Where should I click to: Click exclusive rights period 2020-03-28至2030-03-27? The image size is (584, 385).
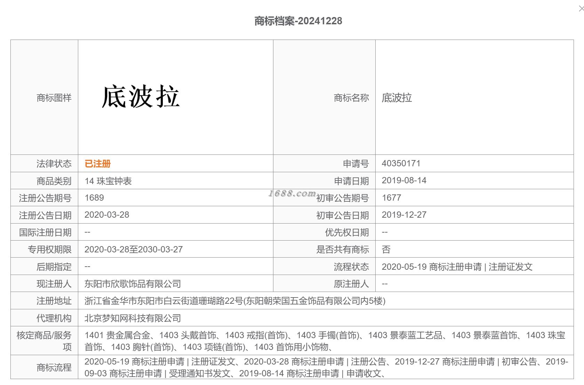134,249
